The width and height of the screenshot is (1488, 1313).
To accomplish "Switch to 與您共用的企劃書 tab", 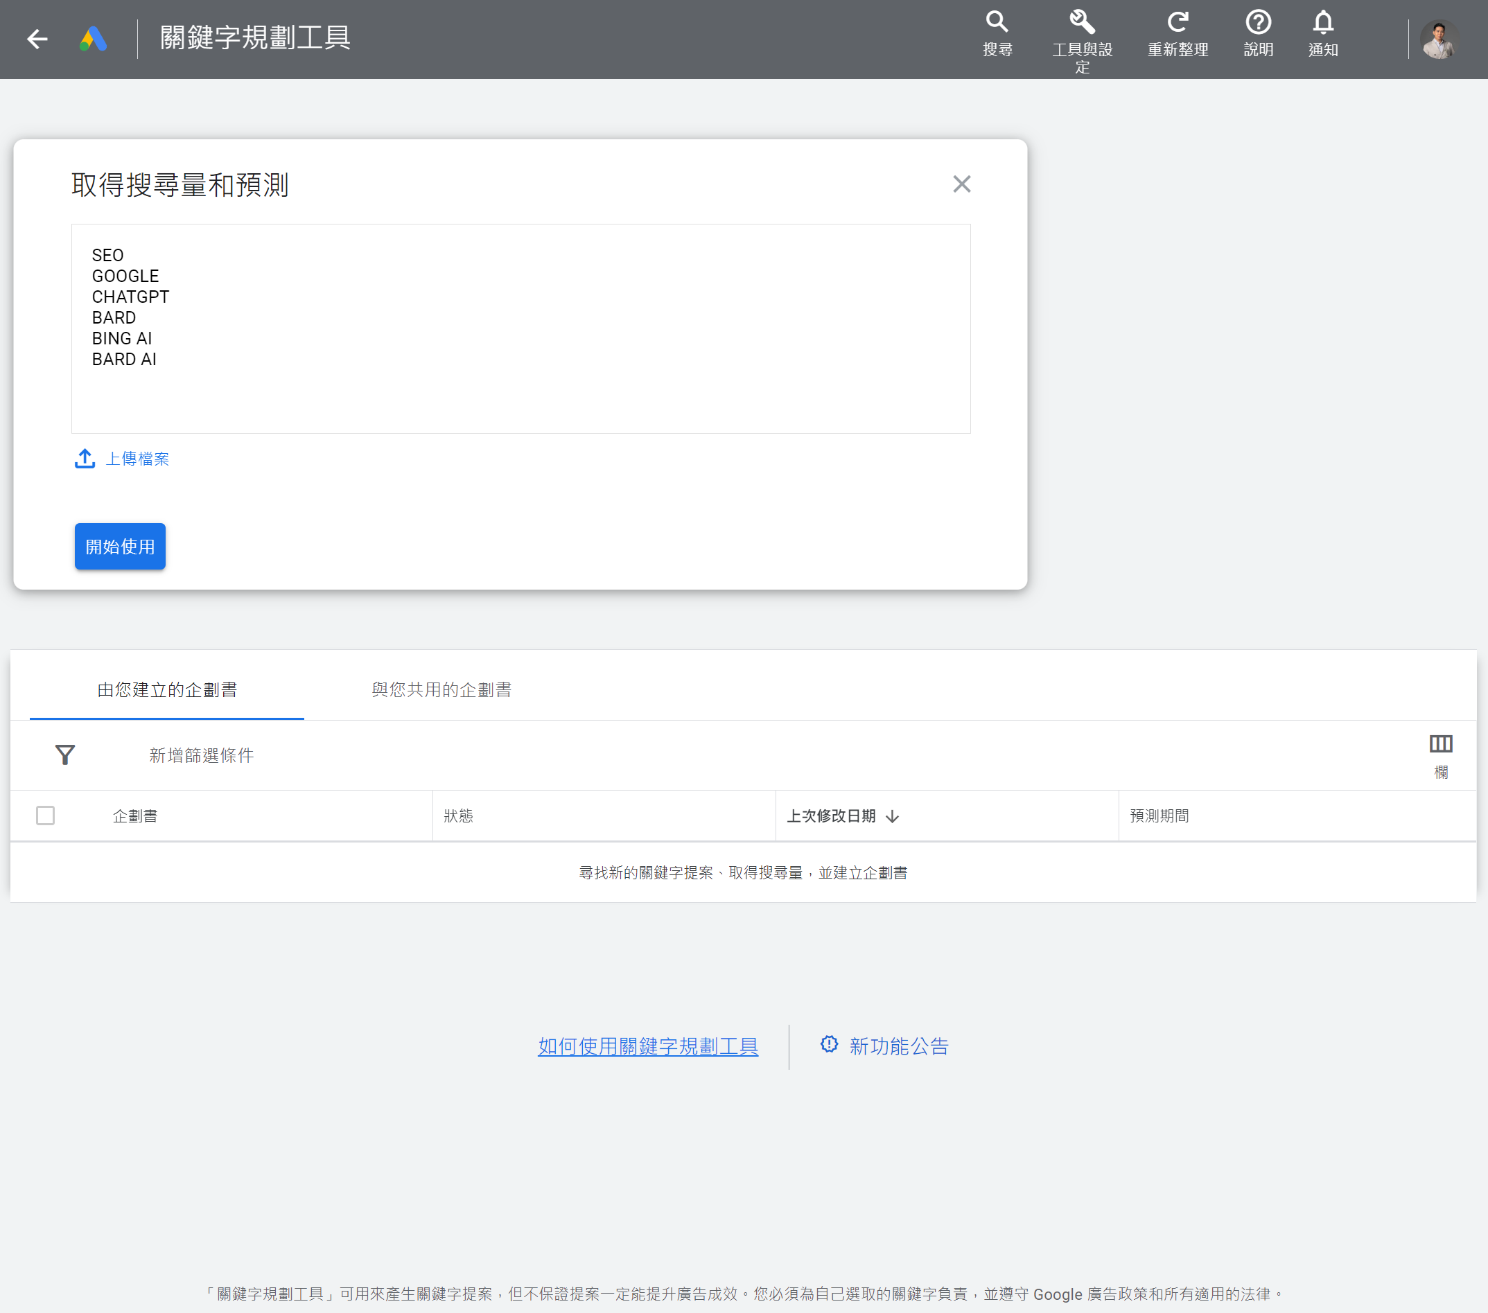I will pyautogui.click(x=441, y=689).
